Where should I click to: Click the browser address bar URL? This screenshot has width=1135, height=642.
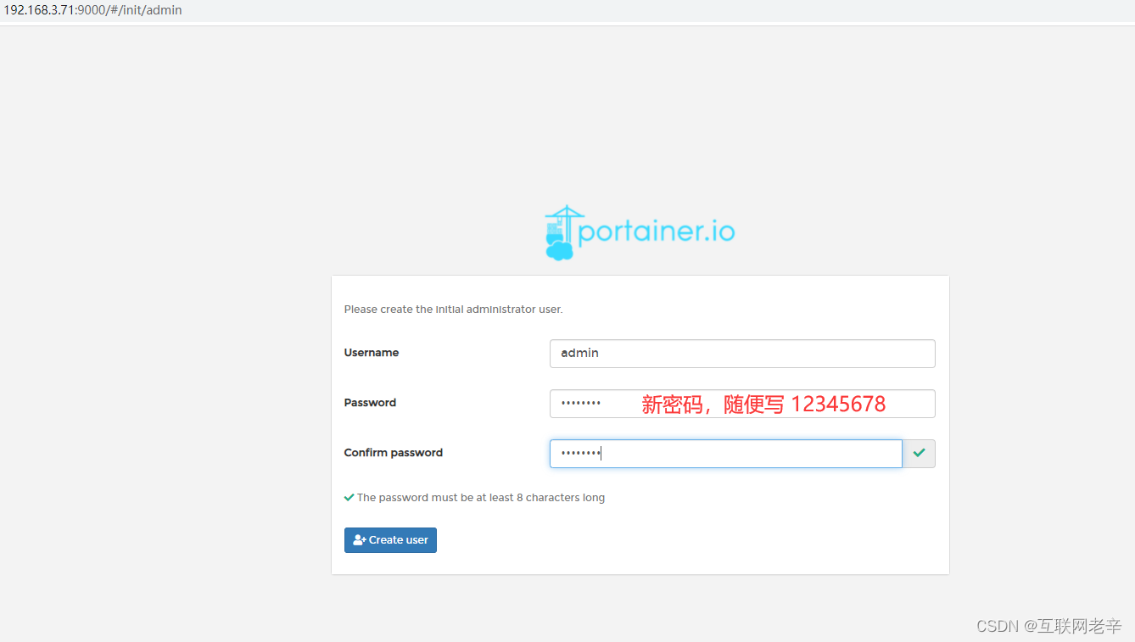coord(92,10)
